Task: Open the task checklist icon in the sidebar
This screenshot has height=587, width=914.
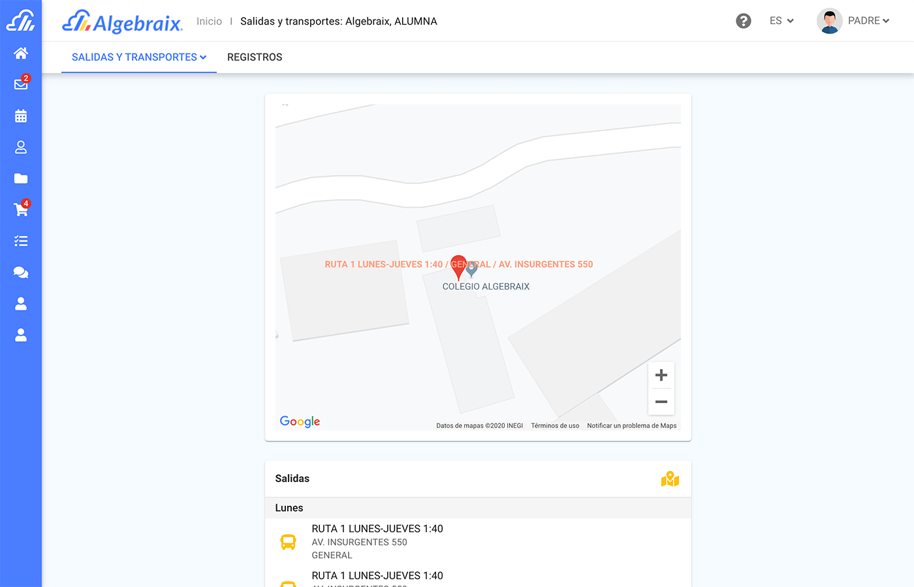Action: (20, 241)
